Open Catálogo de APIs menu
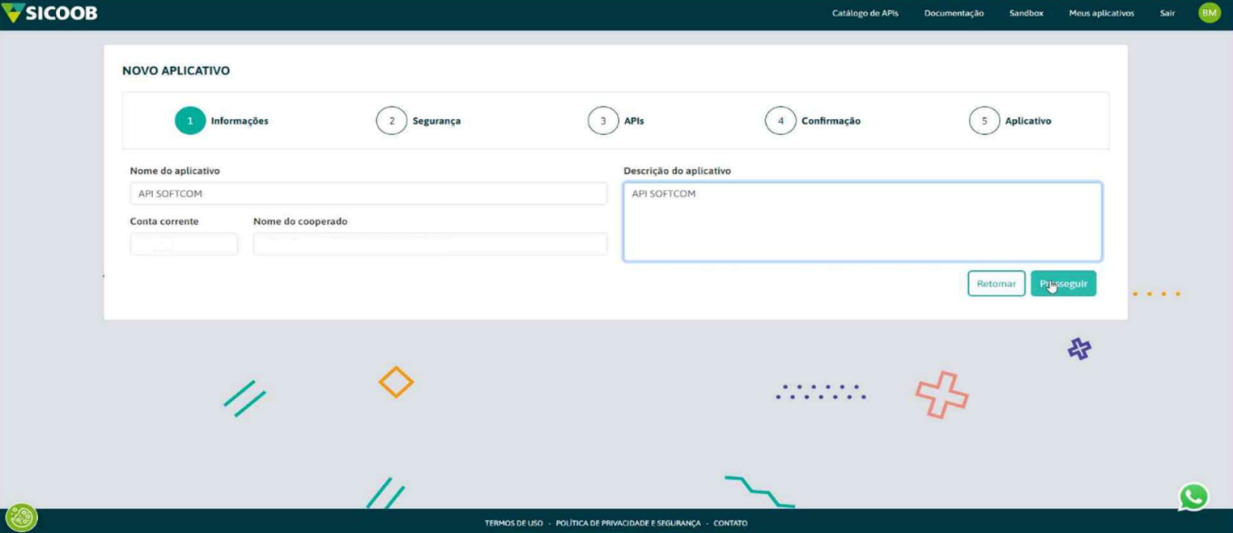Screen dimensions: 1233x533 coord(865,14)
